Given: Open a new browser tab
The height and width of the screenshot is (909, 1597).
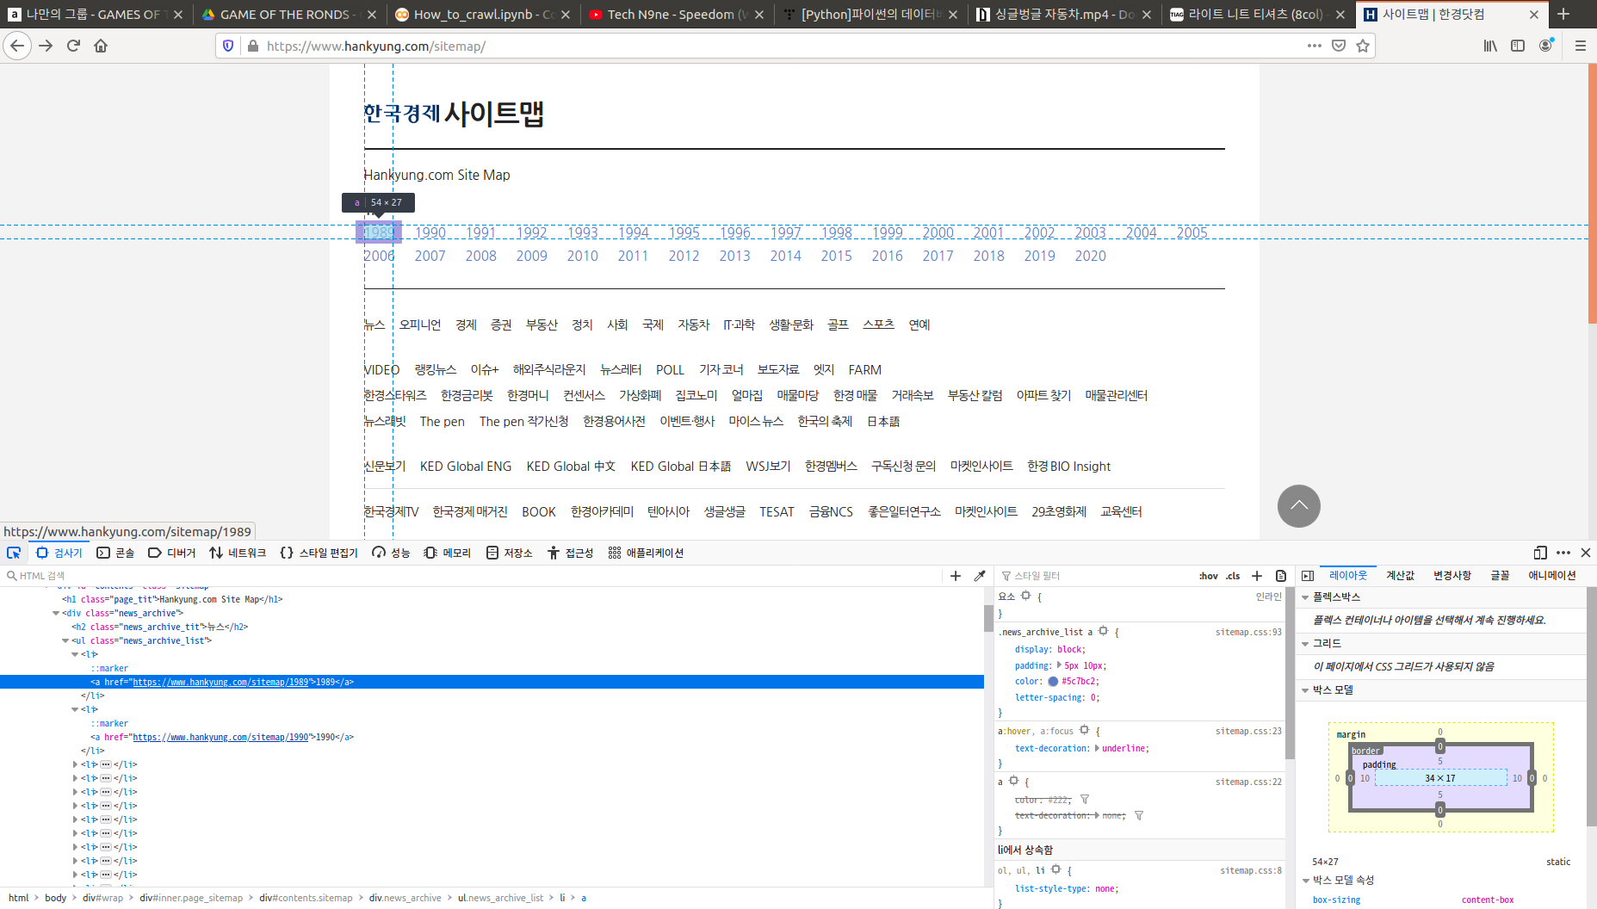Looking at the screenshot, I should pyautogui.click(x=1563, y=14).
